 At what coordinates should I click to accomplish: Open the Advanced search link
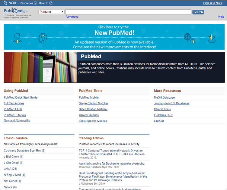(x=72, y=17)
